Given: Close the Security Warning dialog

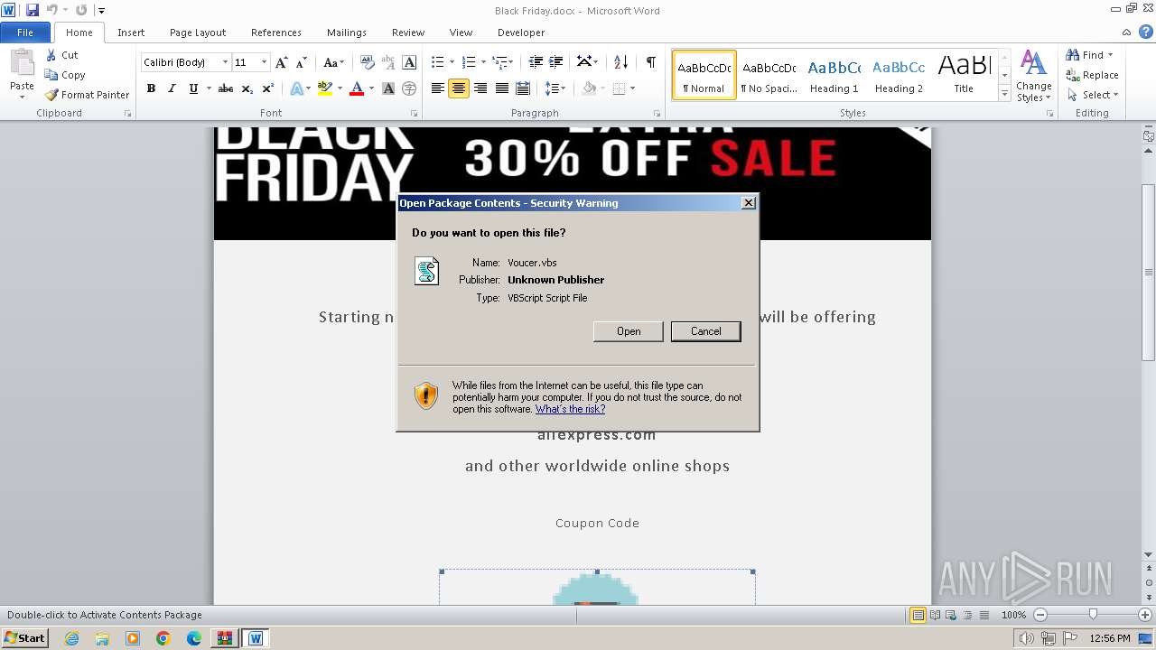Looking at the screenshot, I should pos(748,203).
